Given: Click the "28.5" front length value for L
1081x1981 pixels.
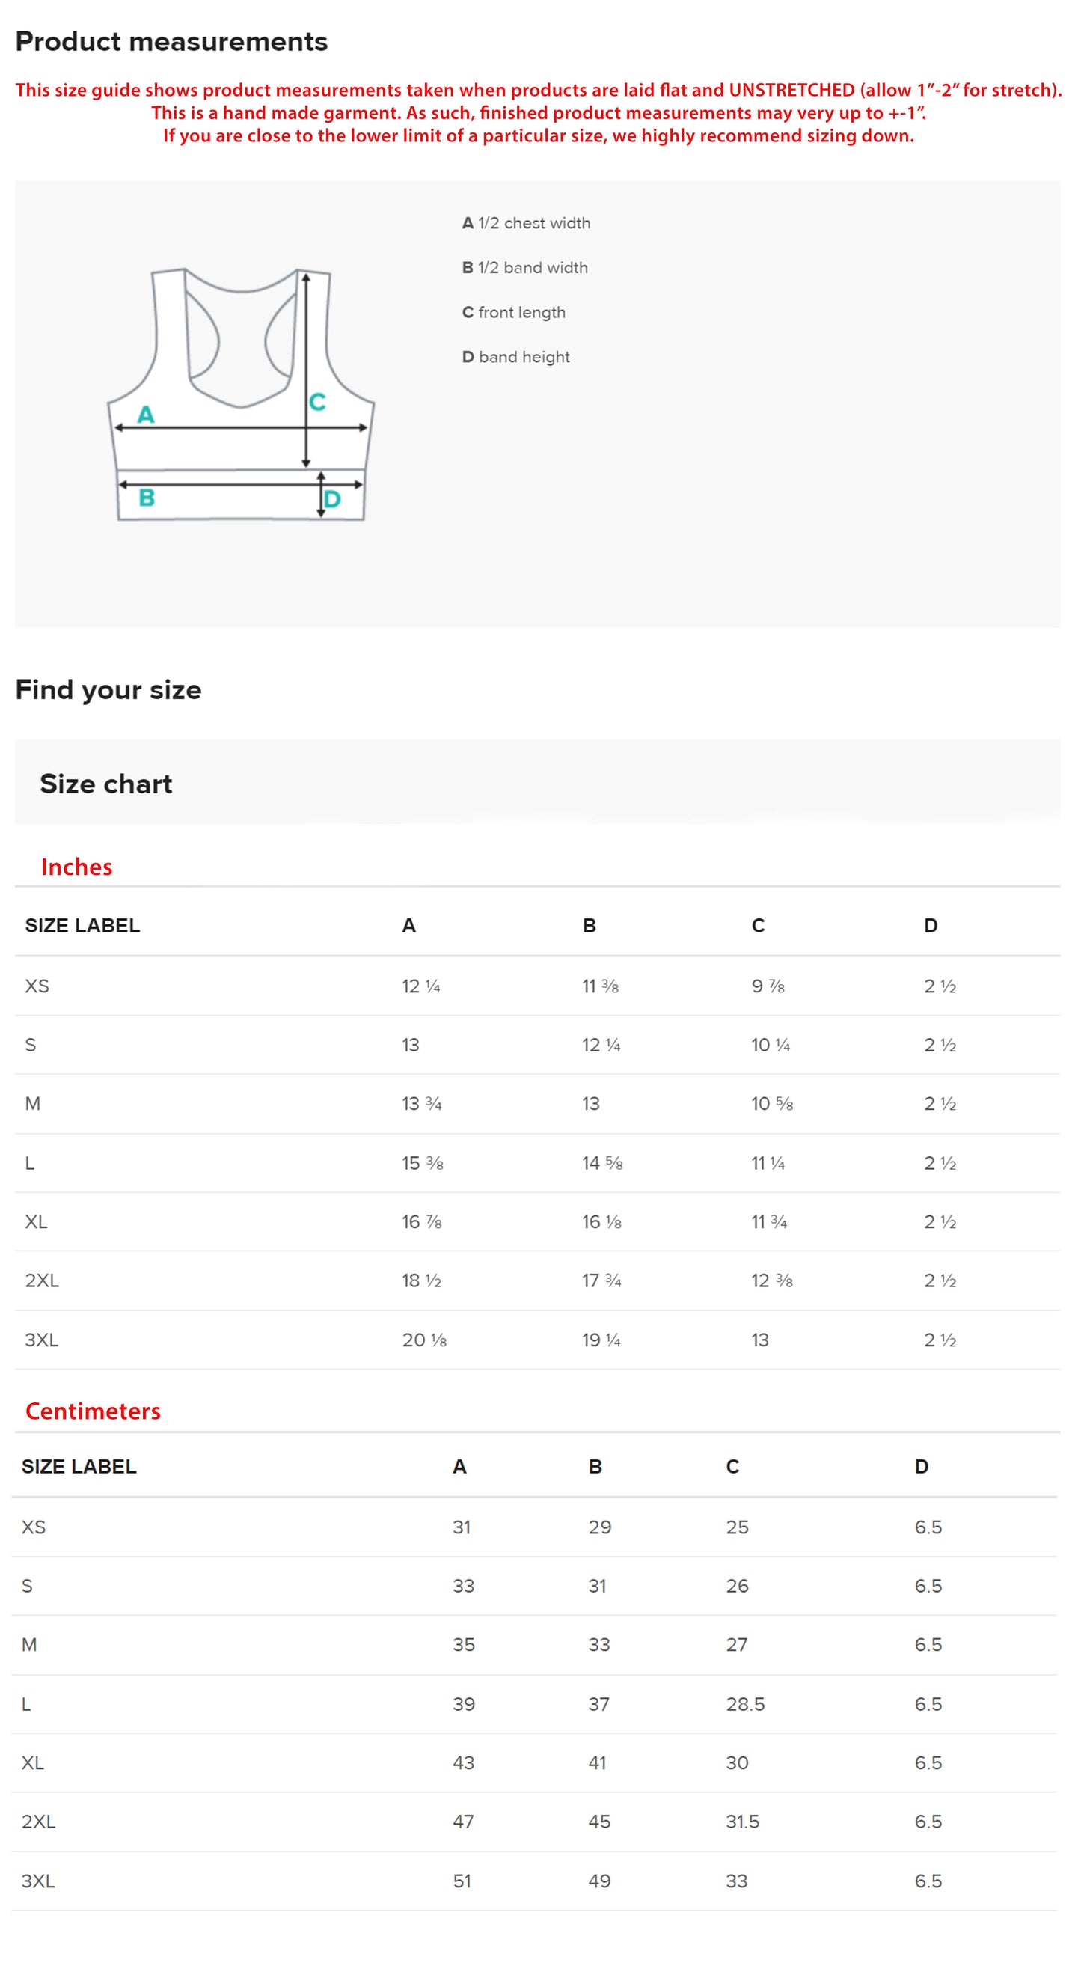Looking at the screenshot, I should point(745,1704).
